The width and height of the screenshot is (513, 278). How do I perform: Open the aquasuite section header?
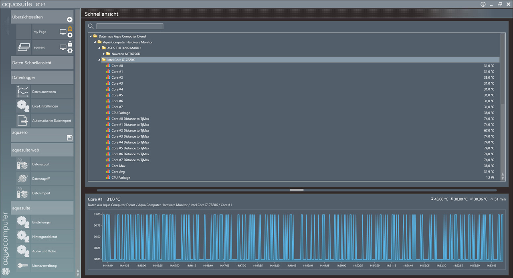42,208
